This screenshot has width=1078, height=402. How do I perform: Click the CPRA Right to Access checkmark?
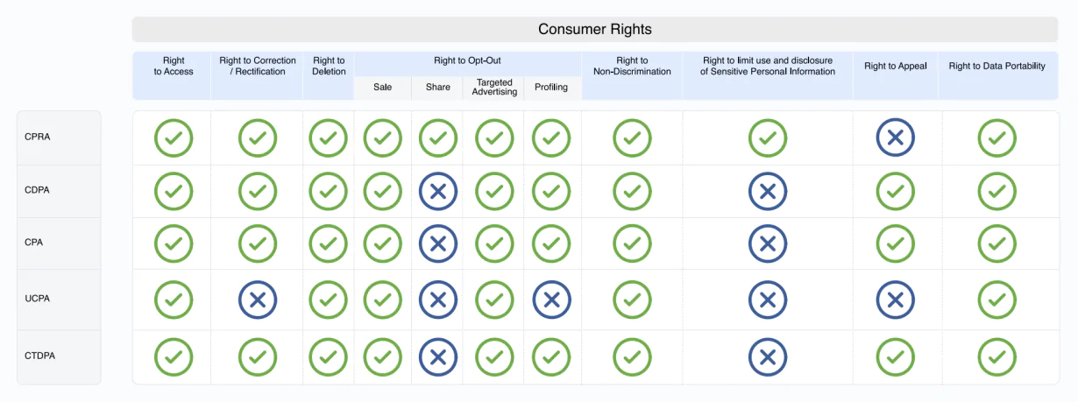174,138
